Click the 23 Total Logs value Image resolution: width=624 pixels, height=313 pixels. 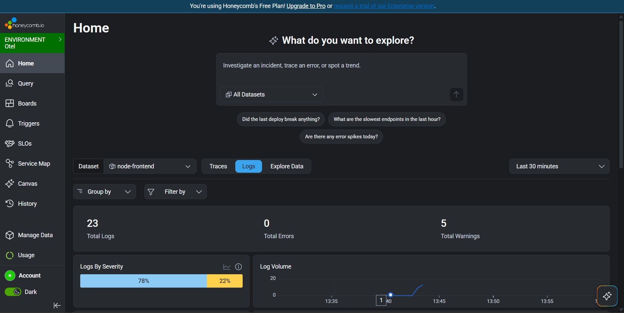click(x=93, y=223)
